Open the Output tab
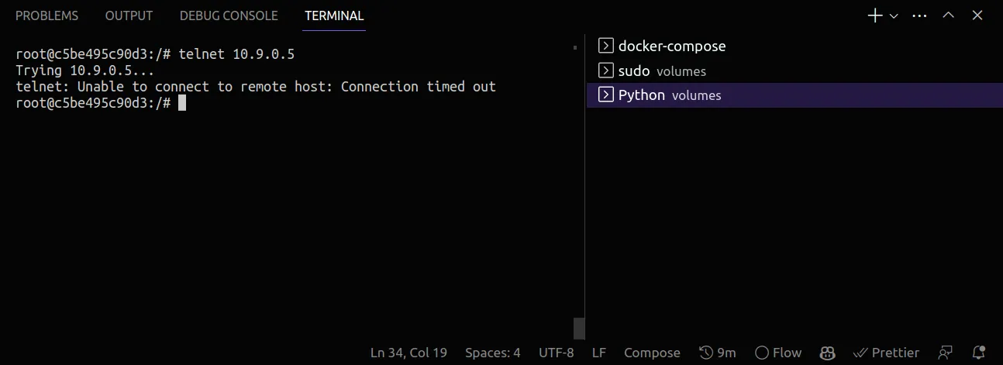 point(129,15)
